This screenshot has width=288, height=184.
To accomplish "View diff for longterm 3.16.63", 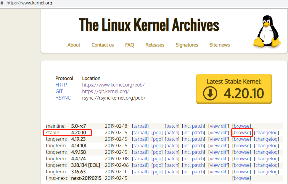I will (219, 172).
